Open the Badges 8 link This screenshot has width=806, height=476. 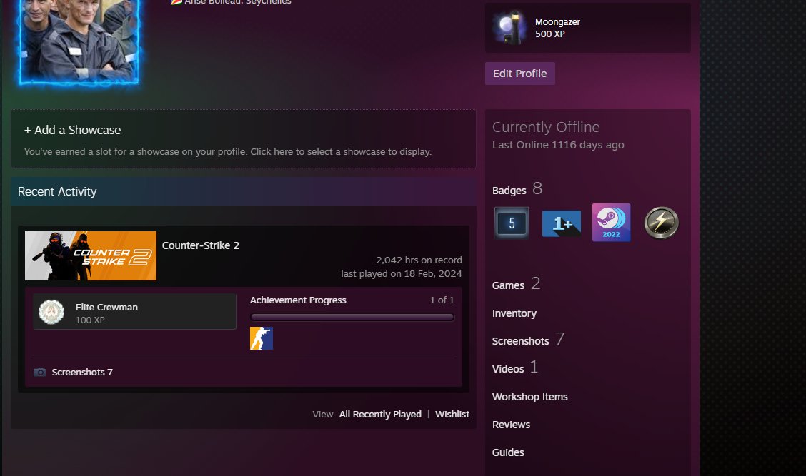click(x=517, y=189)
